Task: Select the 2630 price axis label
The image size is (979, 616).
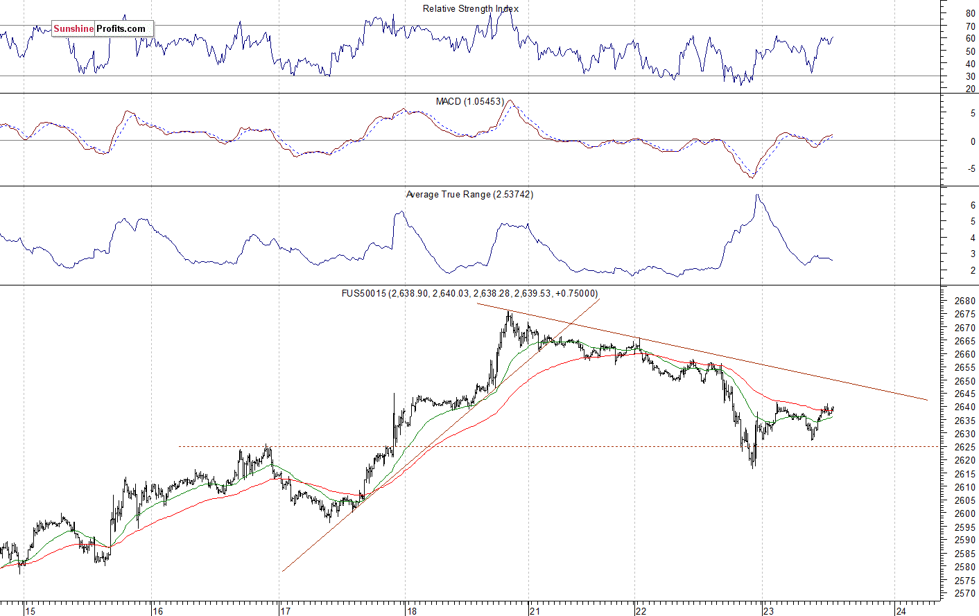Action: click(965, 434)
